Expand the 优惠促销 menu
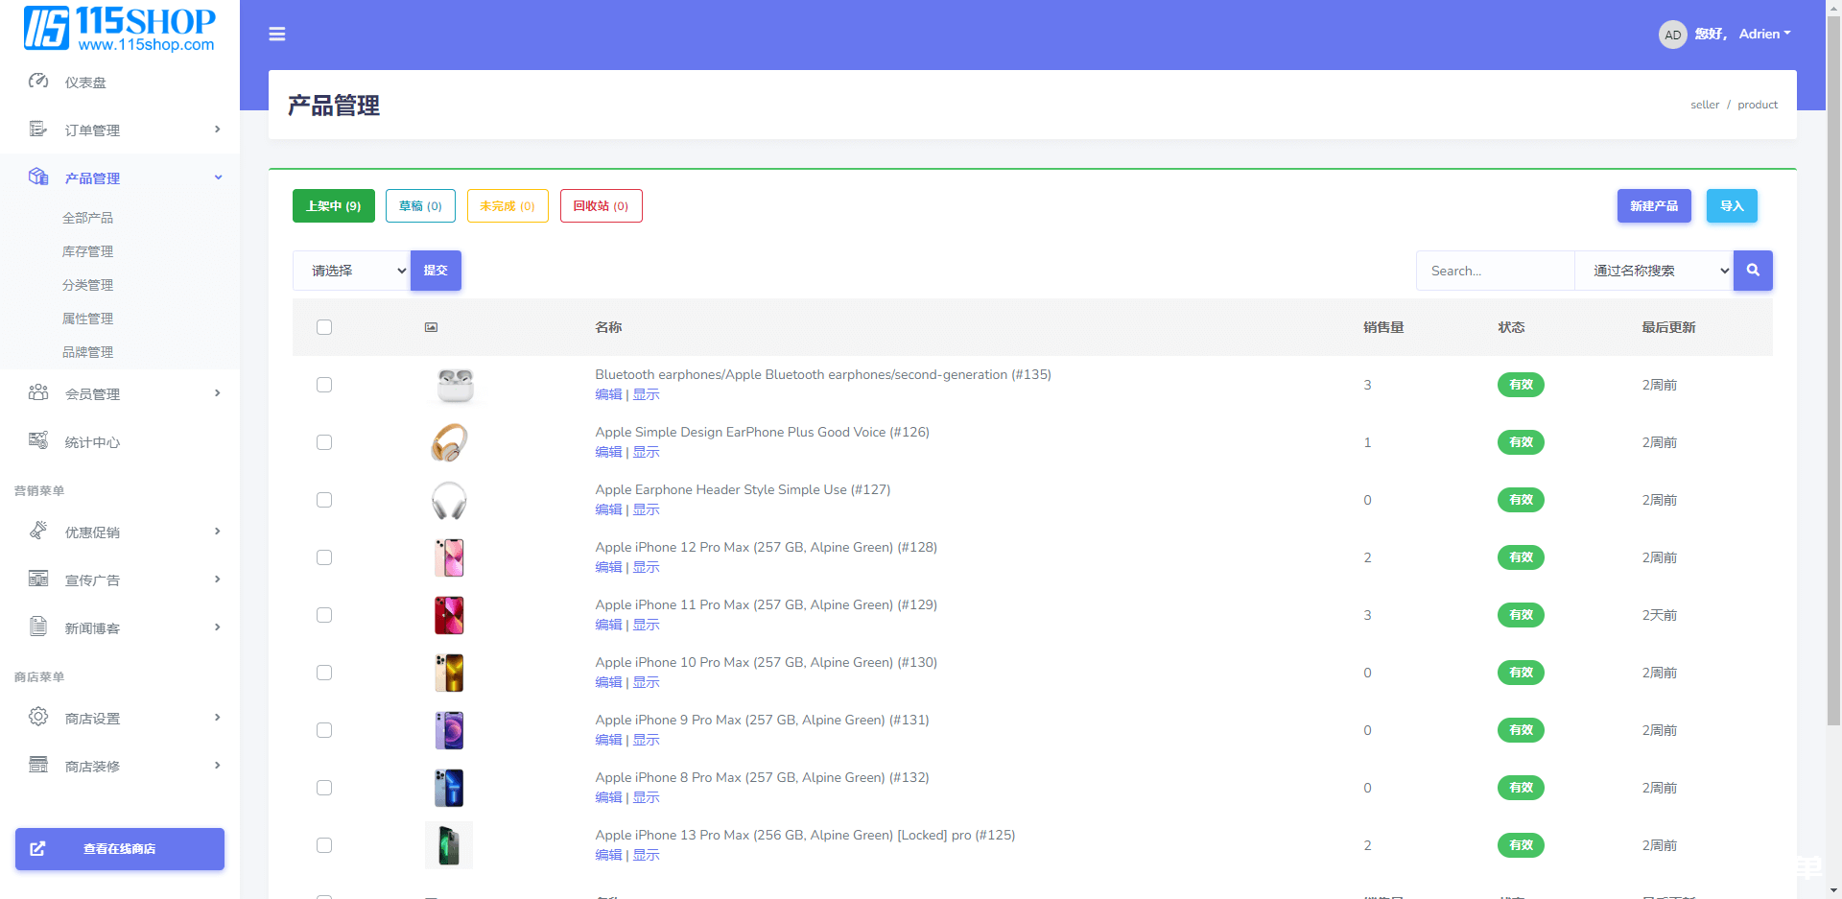This screenshot has height=899, width=1842. point(120,532)
